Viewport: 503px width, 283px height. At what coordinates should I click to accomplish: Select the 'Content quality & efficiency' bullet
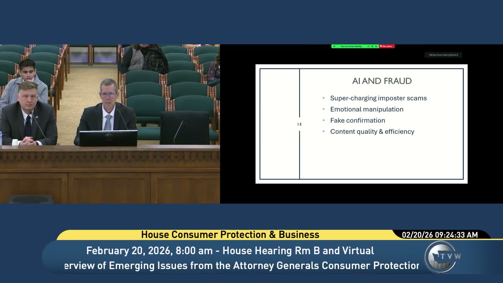tap(372, 132)
